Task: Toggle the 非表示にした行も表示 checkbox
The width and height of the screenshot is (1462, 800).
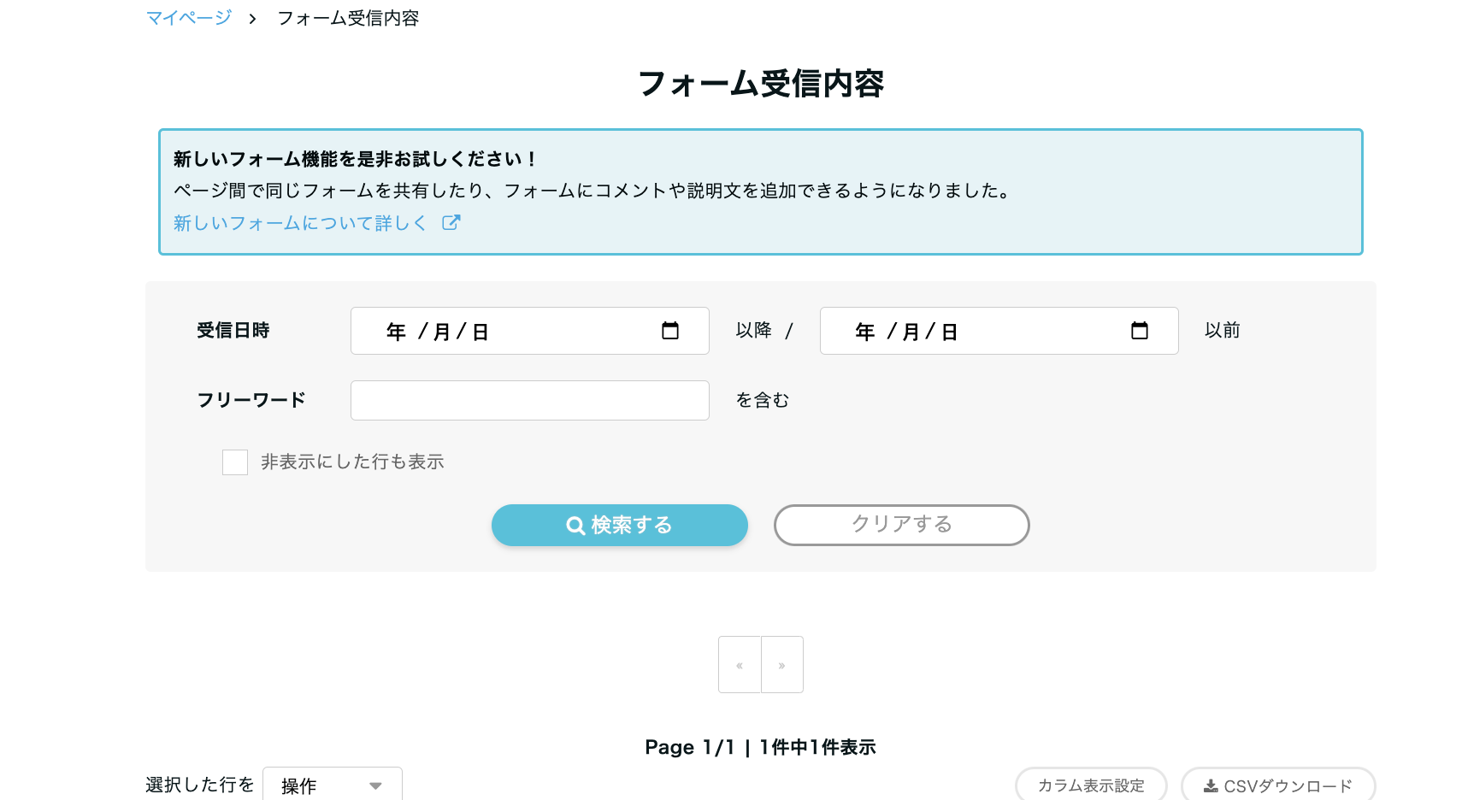Action: point(235,462)
